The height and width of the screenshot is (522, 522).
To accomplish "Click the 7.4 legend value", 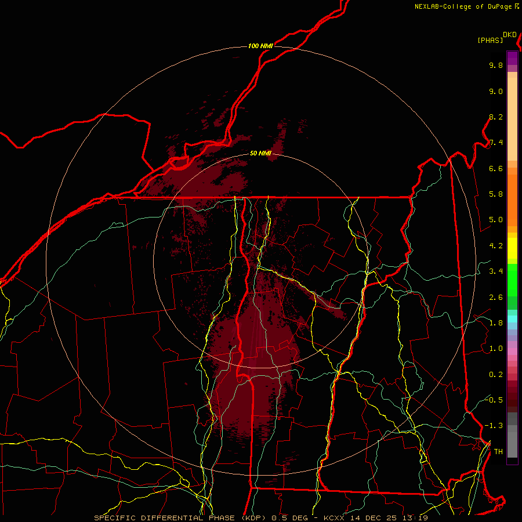I will click(x=496, y=143).
